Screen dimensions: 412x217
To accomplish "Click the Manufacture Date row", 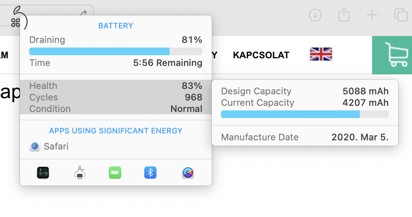I will pyautogui.click(x=305, y=137).
